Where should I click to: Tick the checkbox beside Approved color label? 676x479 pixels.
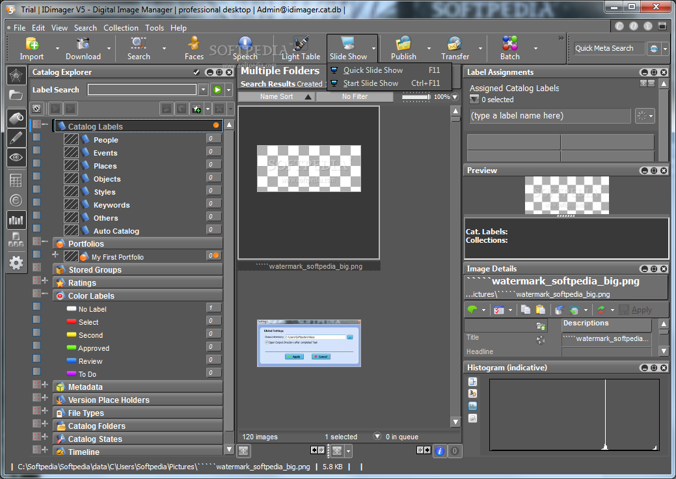[37, 346]
